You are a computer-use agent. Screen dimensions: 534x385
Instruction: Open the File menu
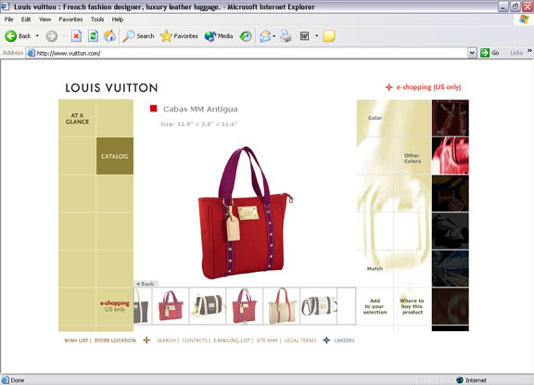tap(9, 19)
